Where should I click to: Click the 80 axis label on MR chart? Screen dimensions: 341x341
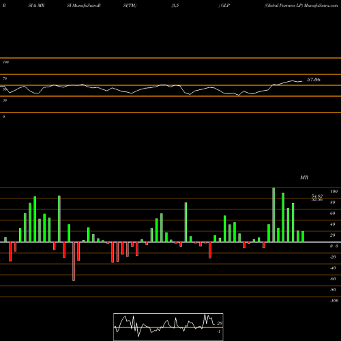point(332,203)
